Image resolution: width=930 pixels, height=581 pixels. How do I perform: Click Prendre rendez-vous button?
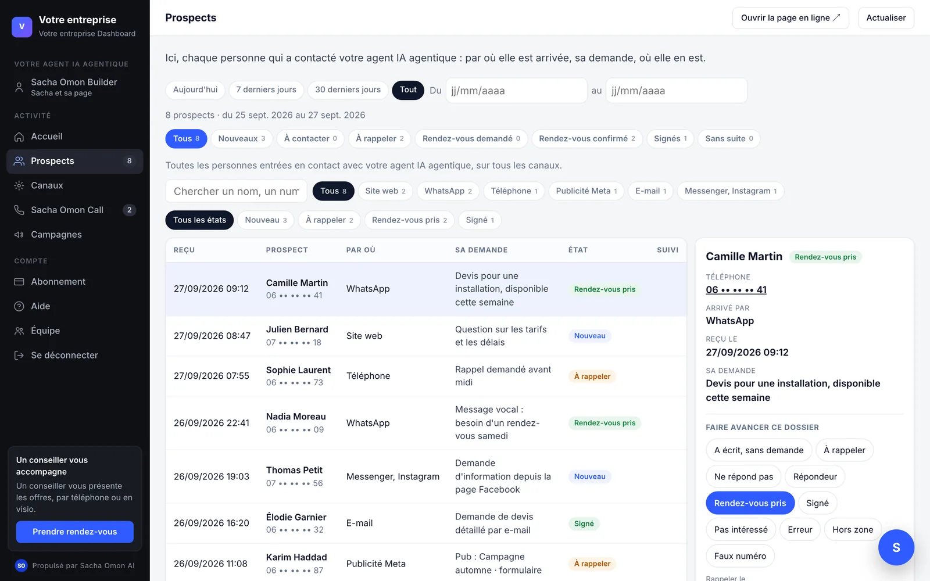pyautogui.click(x=75, y=532)
